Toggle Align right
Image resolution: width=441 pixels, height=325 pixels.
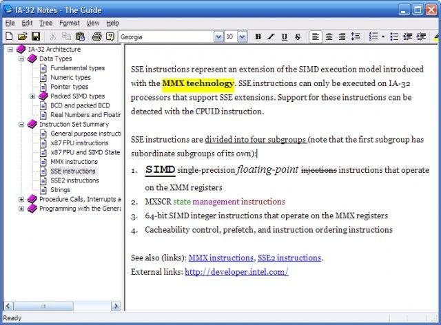[x=342, y=36]
